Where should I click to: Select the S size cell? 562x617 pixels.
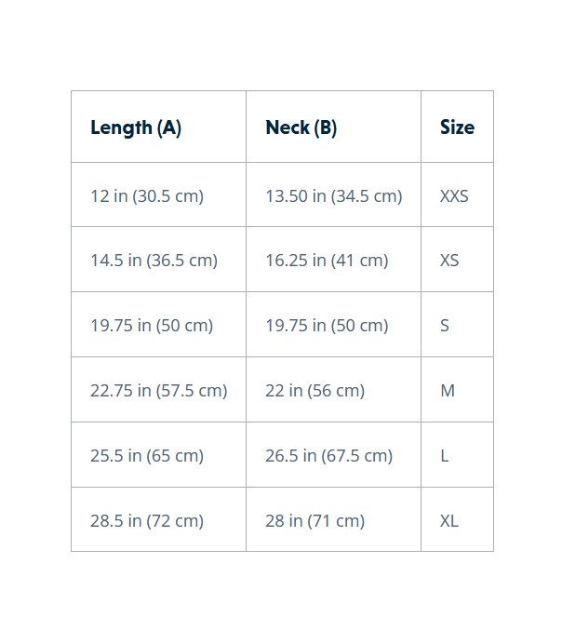(445, 326)
